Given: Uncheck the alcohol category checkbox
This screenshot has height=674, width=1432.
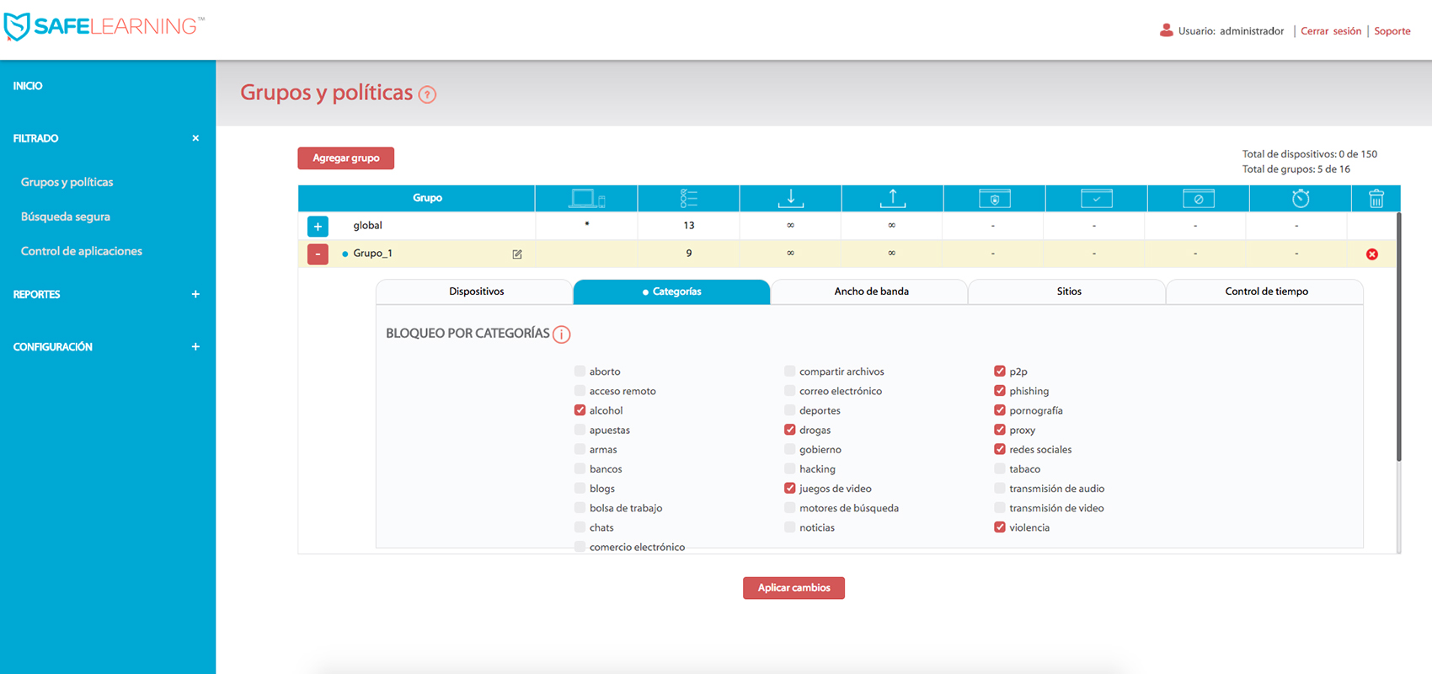Looking at the screenshot, I should pyautogui.click(x=580, y=410).
